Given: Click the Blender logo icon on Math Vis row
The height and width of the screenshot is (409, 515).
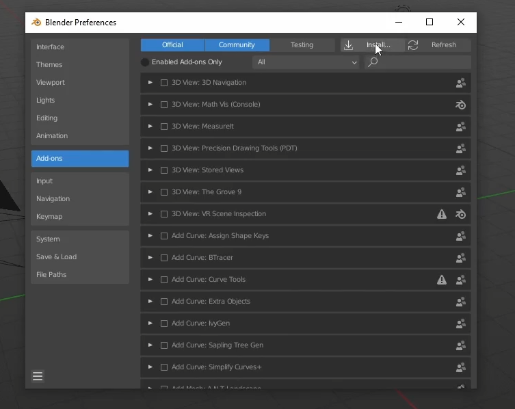Looking at the screenshot, I should (461, 105).
